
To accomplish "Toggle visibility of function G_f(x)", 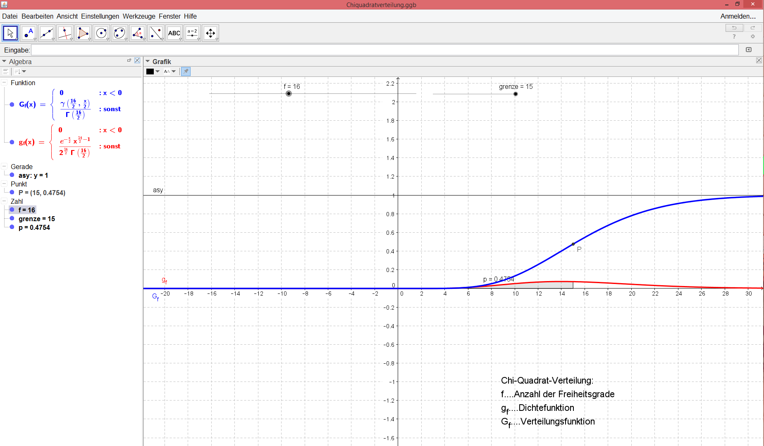I will click(12, 105).
